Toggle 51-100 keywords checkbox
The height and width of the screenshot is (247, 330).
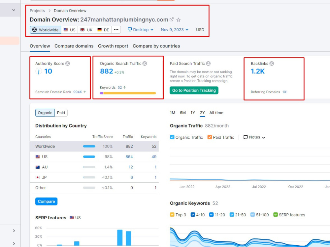[x=252, y=215]
